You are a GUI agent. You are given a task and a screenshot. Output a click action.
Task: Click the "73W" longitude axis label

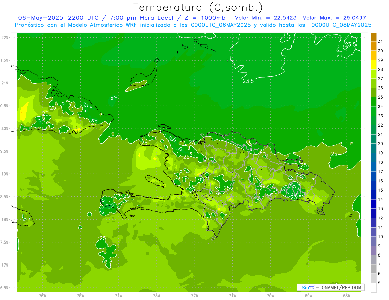[157, 296]
